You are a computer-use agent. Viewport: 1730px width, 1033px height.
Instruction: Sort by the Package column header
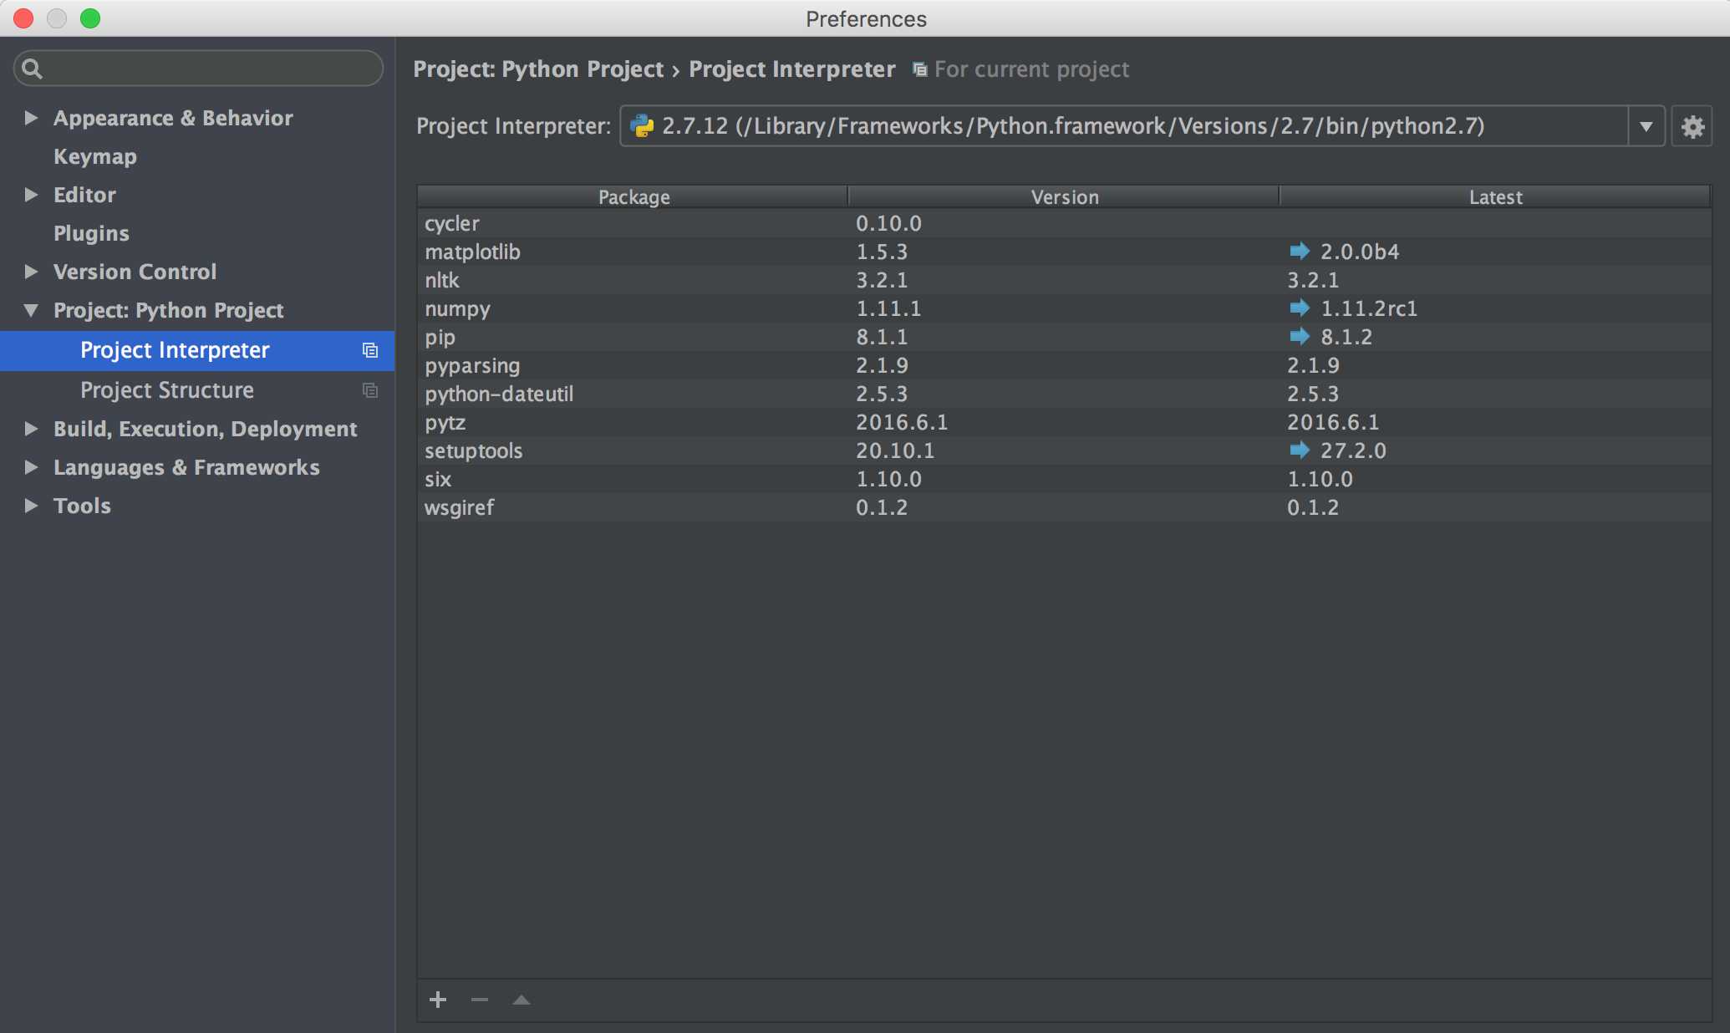(x=633, y=197)
